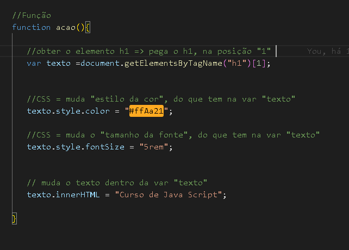This screenshot has height=250, width=349.
Task: Click "getElementsByTagName" method name
Action: pos(173,64)
